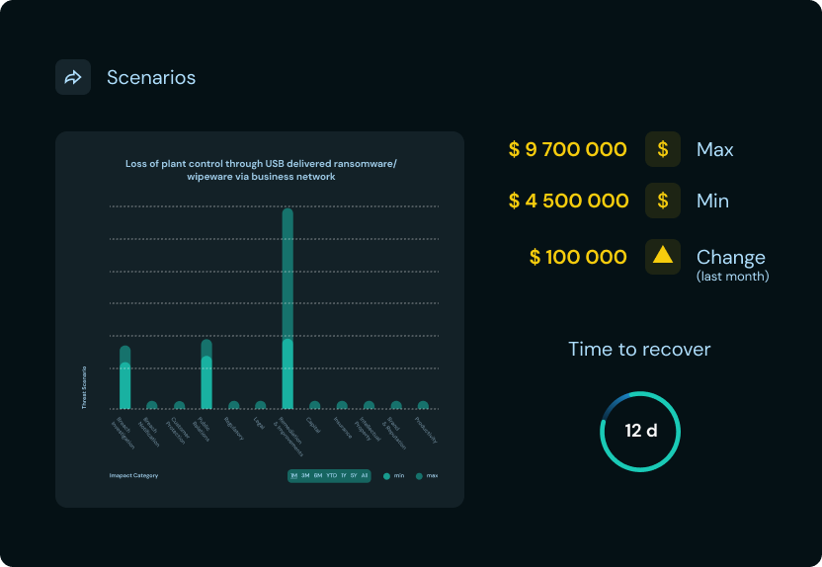Toggle the min series legend dot
822x567 pixels.
(x=387, y=476)
